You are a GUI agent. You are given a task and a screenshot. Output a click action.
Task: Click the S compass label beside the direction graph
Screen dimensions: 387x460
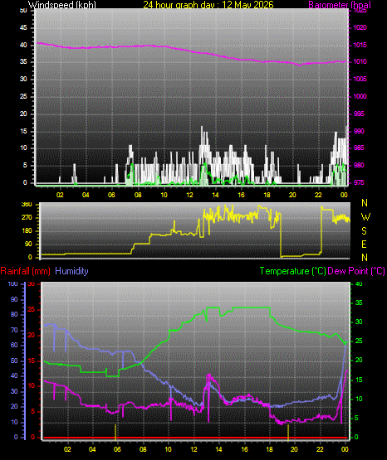pyautogui.click(x=364, y=231)
